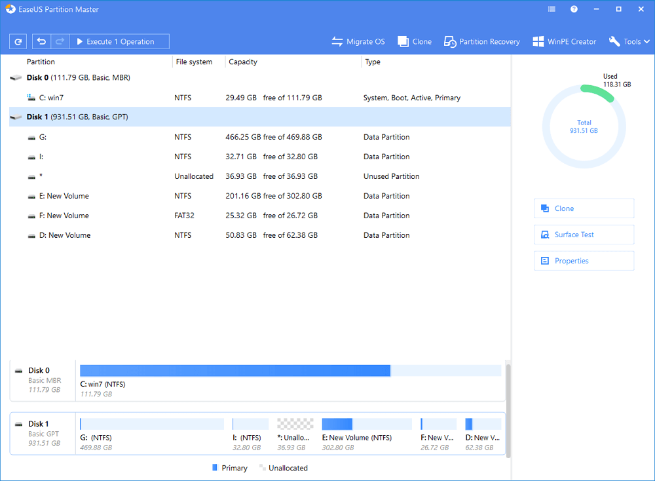Click the FAT32 file system cell
This screenshot has height=481, width=655.
coord(184,216)
